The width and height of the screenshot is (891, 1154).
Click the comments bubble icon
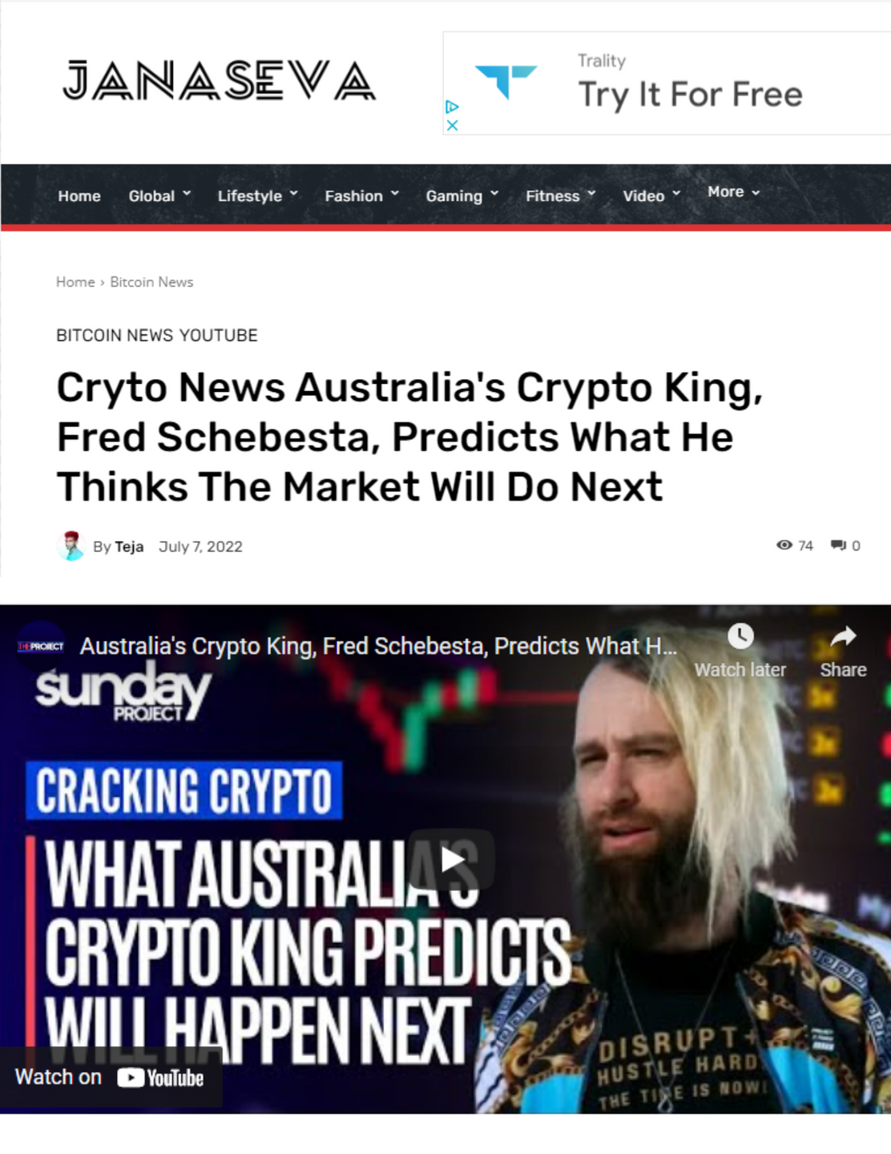(x=839, y=545)
